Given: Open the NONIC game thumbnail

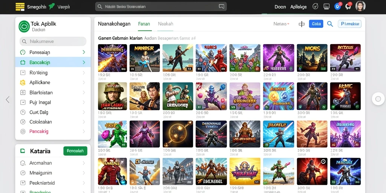Looking at the screenshot, I should point(345,96).
